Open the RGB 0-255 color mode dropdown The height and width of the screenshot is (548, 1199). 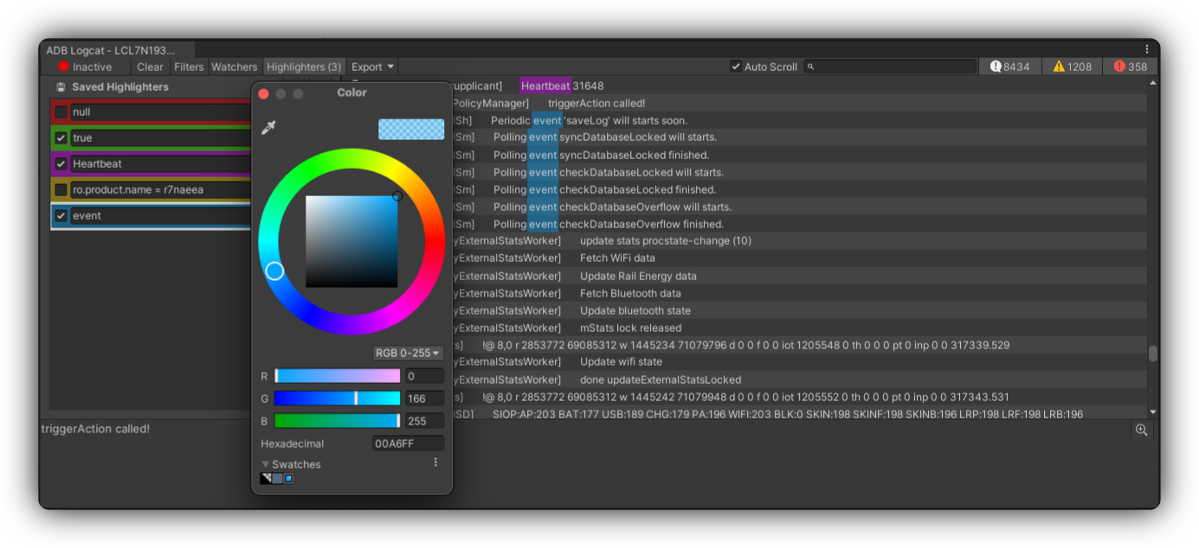pyautogui.click(x=407, y=353)
